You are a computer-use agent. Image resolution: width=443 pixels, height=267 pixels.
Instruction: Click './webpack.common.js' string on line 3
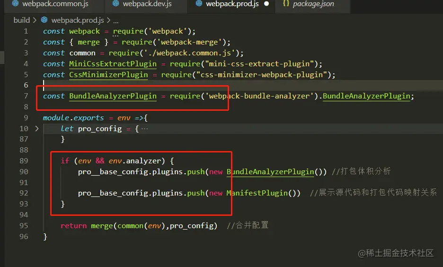coord(189,53)
